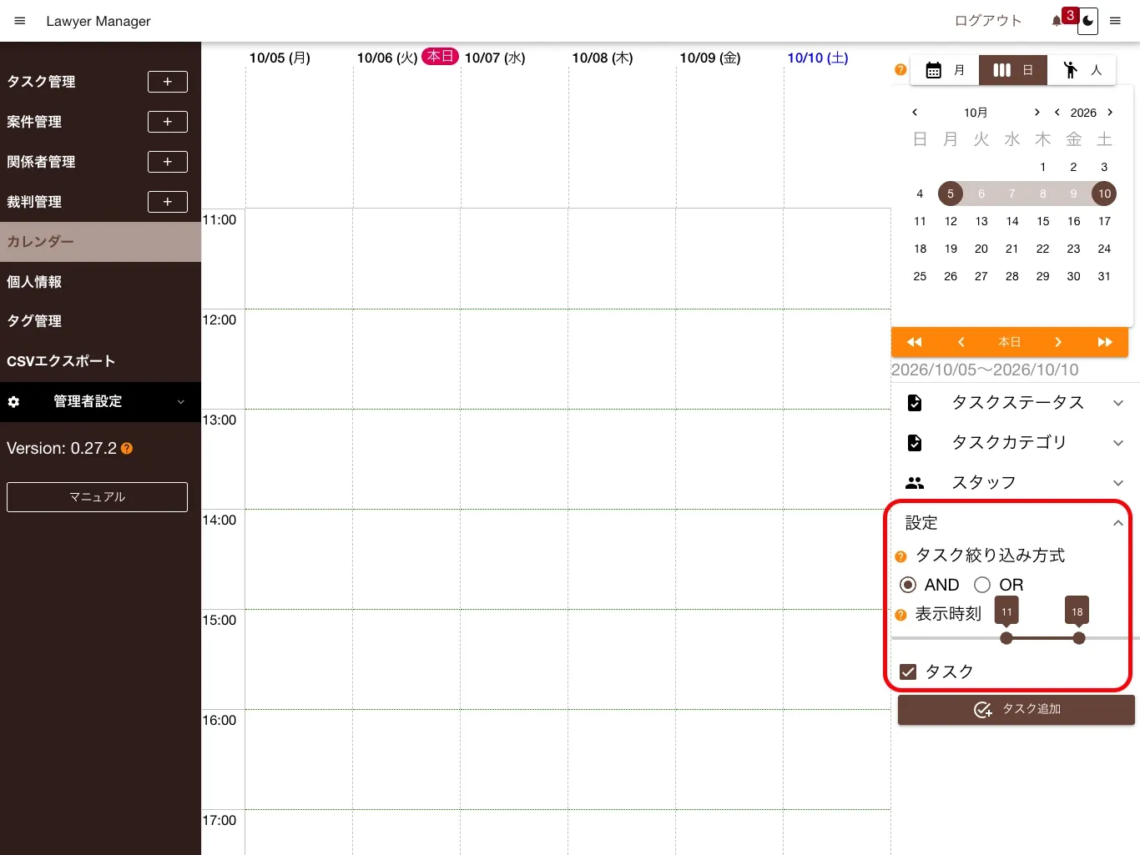This screenshot has height=855, width=1140.
Task: Open 個人情報 in sidebar
Action: (100, 282)
